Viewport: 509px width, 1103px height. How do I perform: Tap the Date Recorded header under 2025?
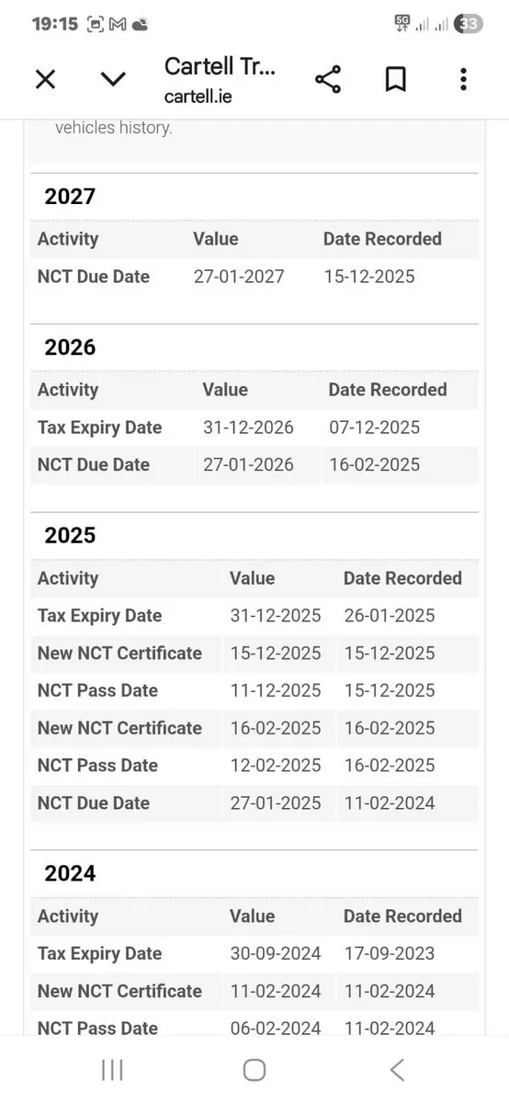pyautogui.click(x=402, y=578)
